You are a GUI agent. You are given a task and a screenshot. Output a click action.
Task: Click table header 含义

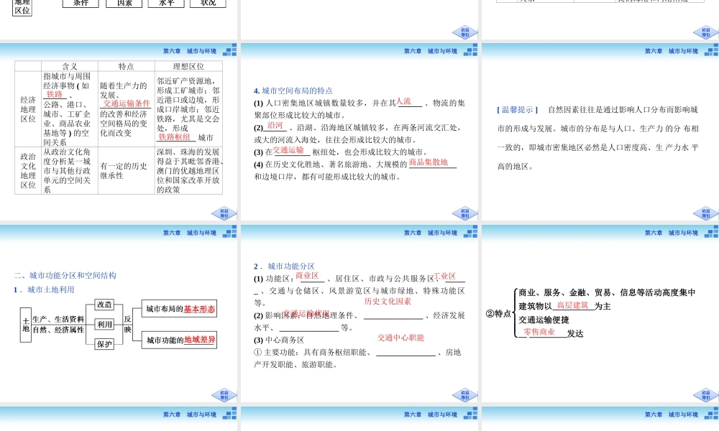(x=70, y=66)
